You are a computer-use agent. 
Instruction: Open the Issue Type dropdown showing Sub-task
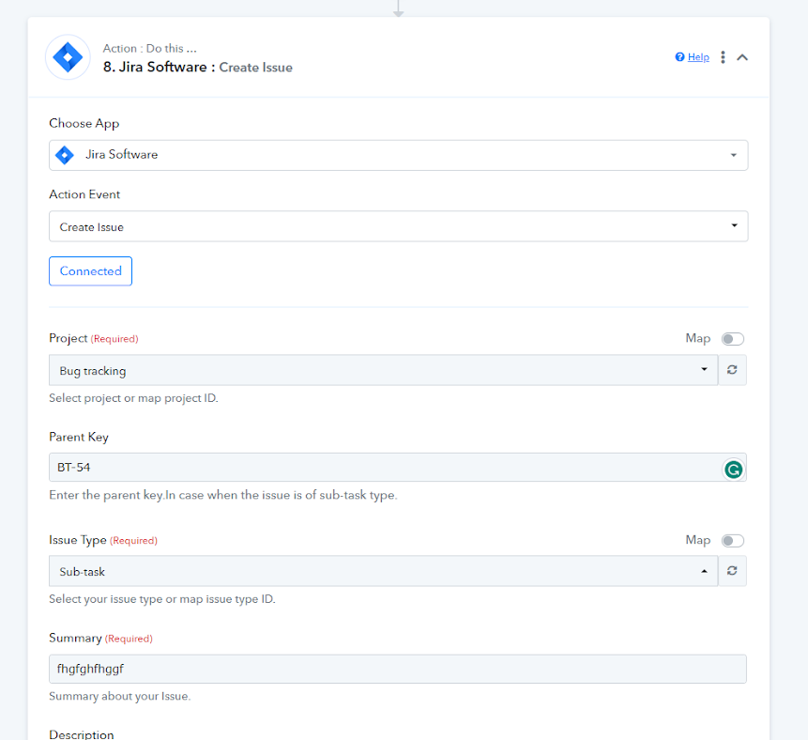(x=384, y=571)
